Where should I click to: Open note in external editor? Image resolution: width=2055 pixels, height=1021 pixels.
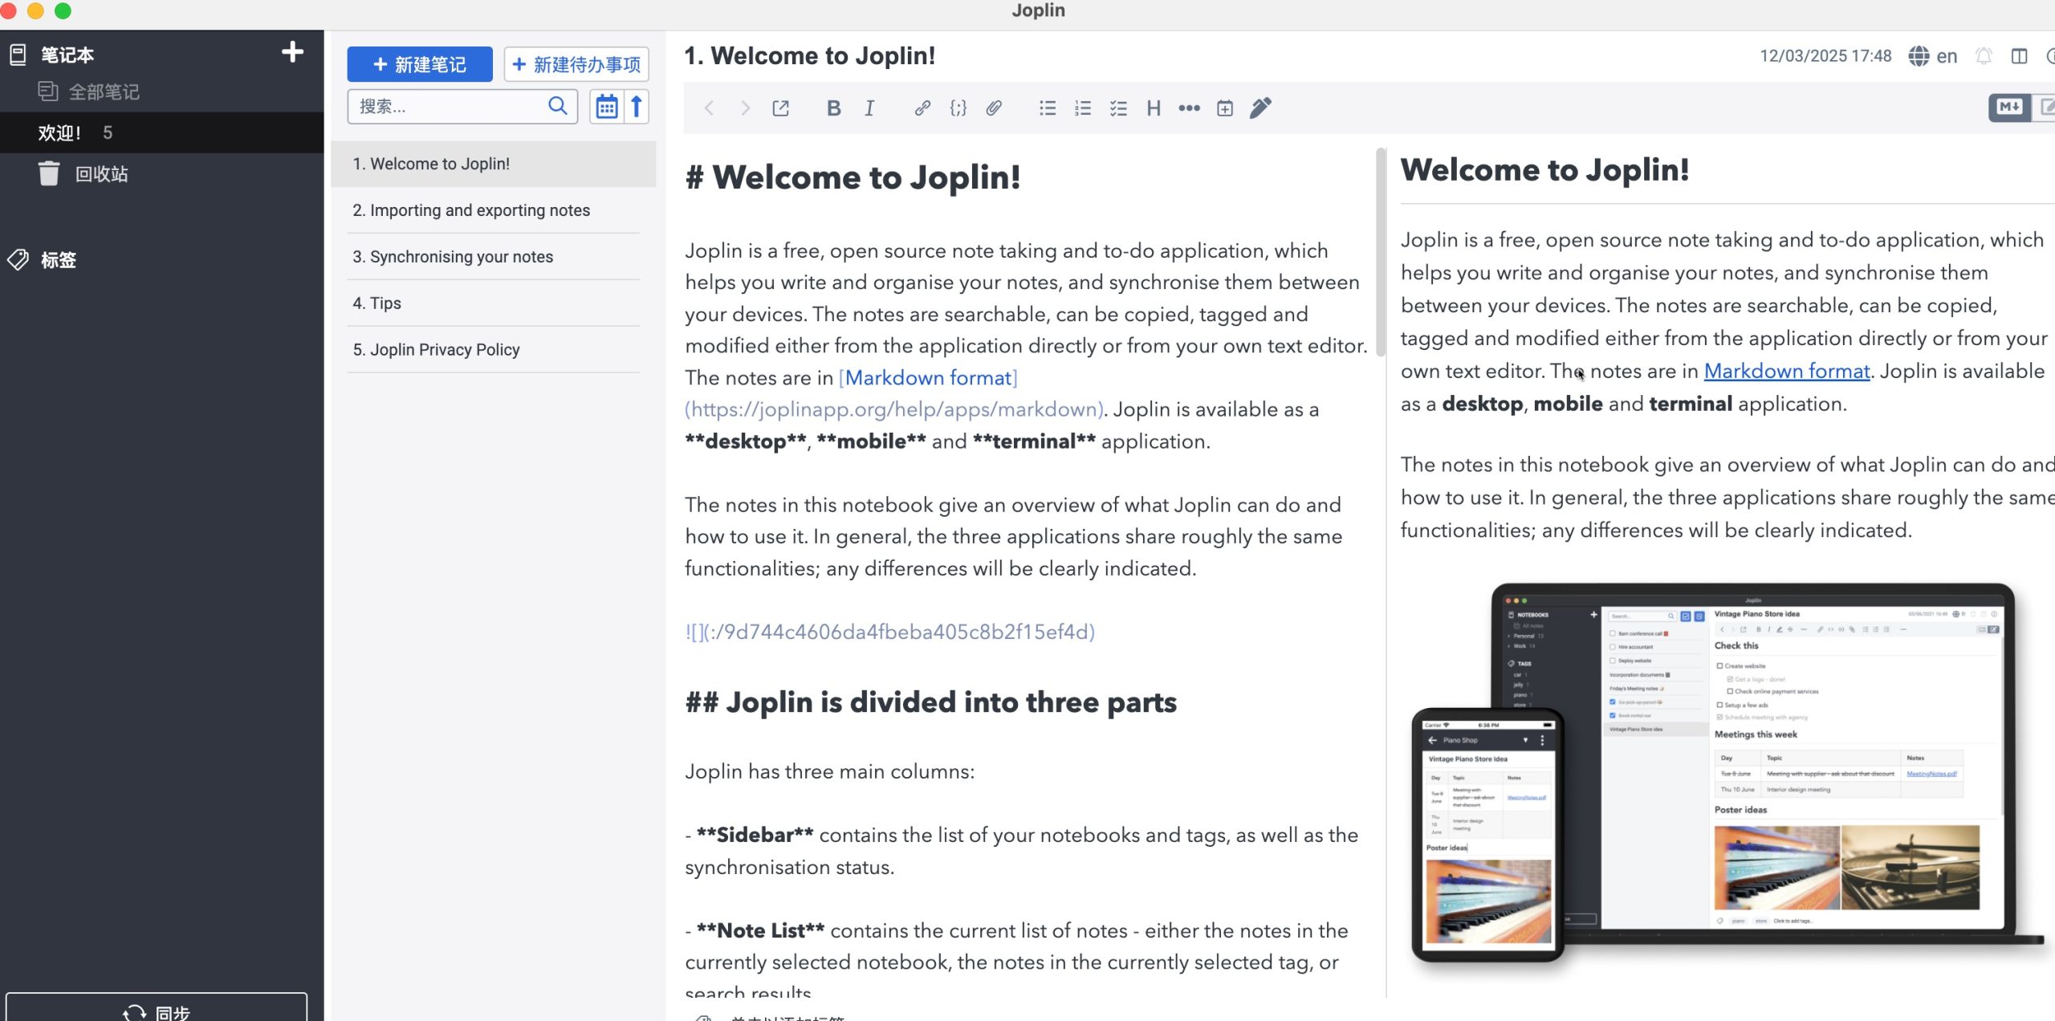point(780,108)
